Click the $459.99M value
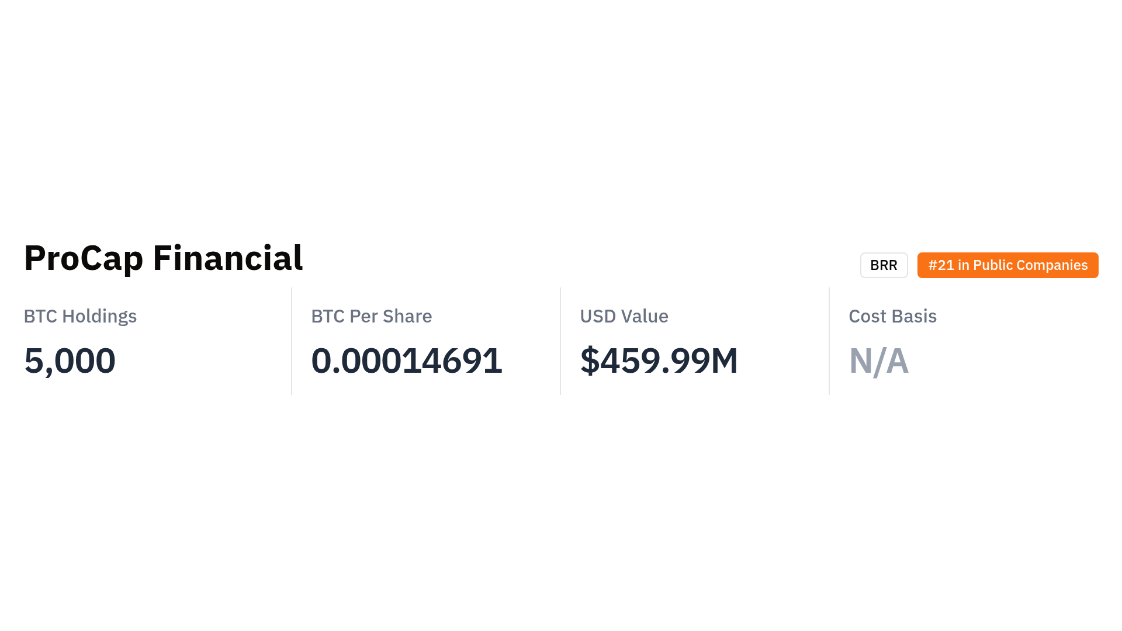Viewport: 1122px width, 631px height. click(659, 360)
